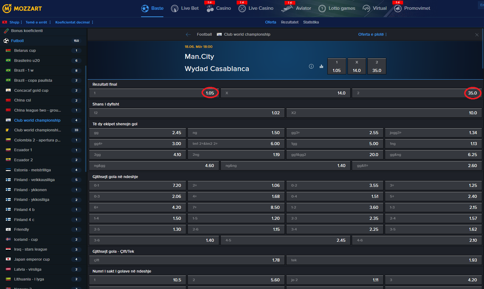Click the Club world championship header flag
The image size is (484, 289).
[x=219, y=34]
